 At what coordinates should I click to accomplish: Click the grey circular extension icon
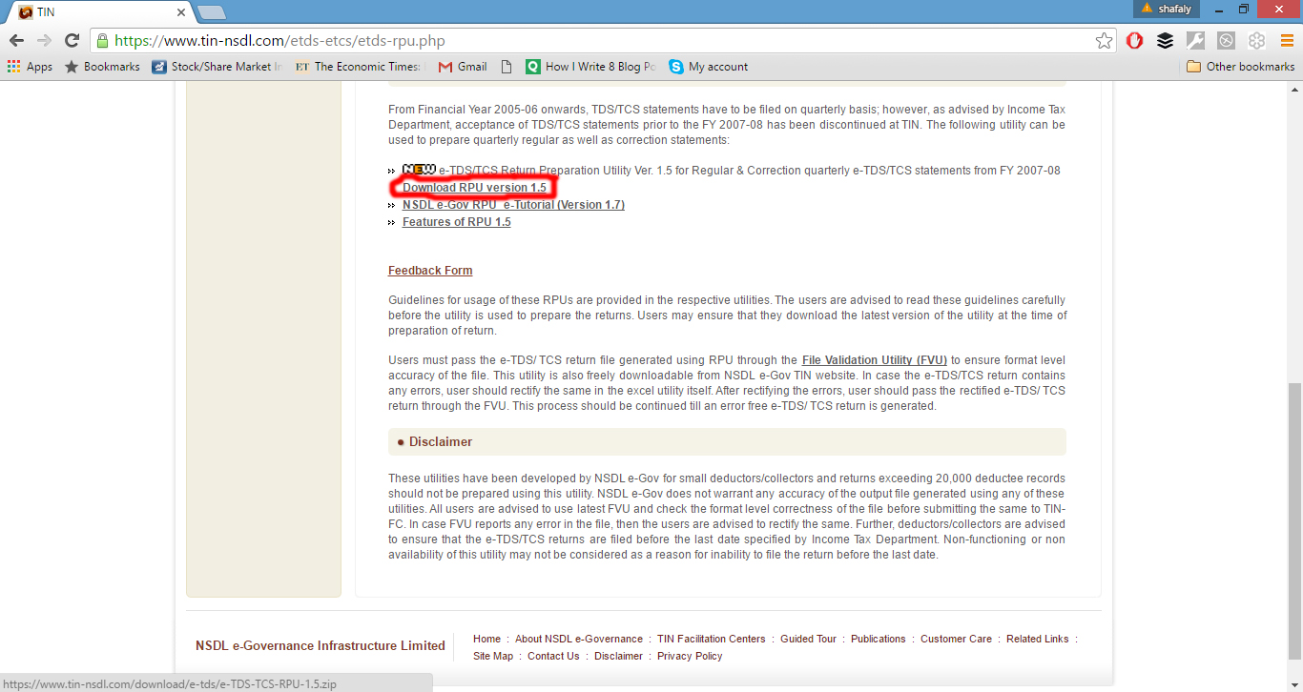point(1226,41)
